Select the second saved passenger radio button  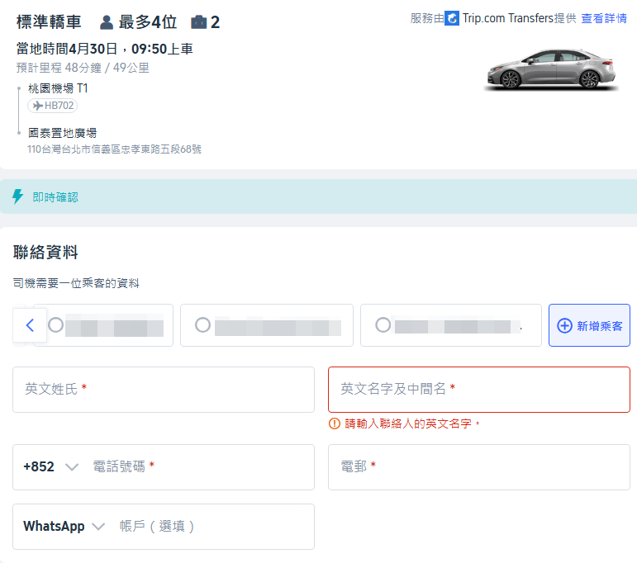(202, 325)
